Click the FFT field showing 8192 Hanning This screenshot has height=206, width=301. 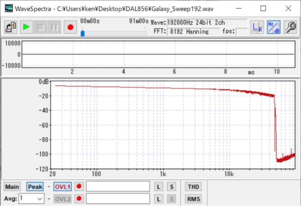[x=193, y=32]
